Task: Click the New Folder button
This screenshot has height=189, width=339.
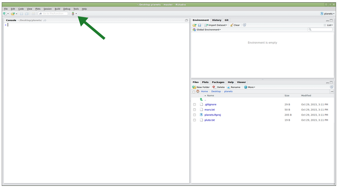Action: [x=201, y=87]
